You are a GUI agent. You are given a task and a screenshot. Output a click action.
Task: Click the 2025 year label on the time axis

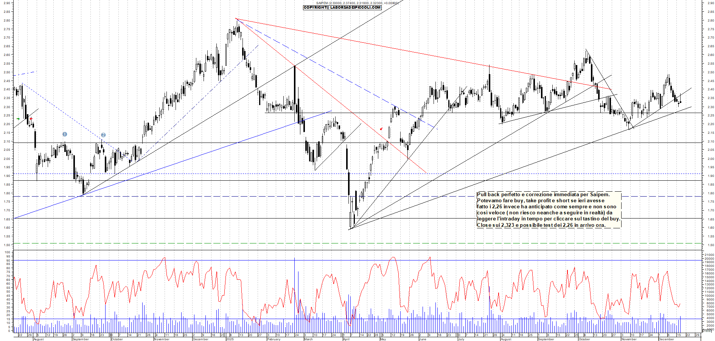[230, 339]
